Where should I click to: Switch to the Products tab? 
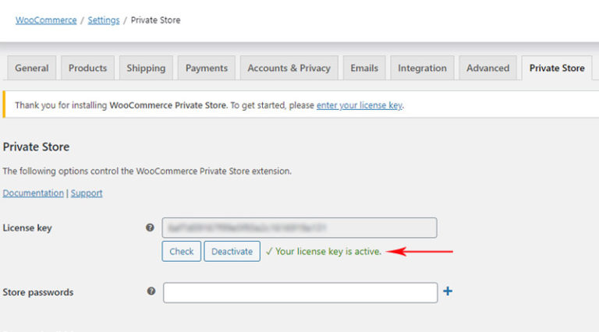click(87, 68)
